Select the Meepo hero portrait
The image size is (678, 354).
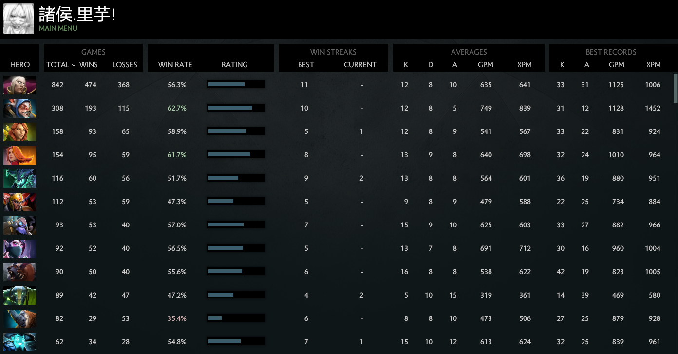19,108
